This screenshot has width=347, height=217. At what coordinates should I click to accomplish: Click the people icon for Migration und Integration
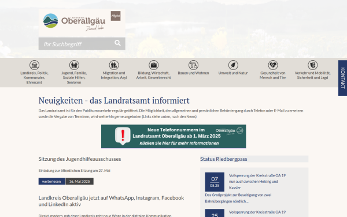pos(114,65)
